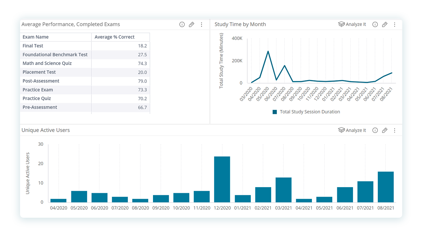
Task: Click the 73.3 value cell
Action: click(121, 90)
